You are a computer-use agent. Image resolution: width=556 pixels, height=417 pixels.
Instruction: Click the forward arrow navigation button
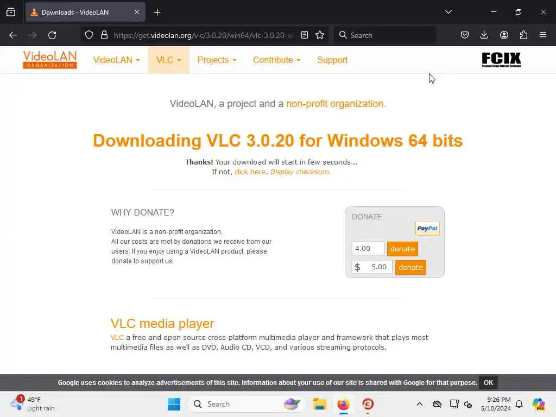click(x=33, y=35)
